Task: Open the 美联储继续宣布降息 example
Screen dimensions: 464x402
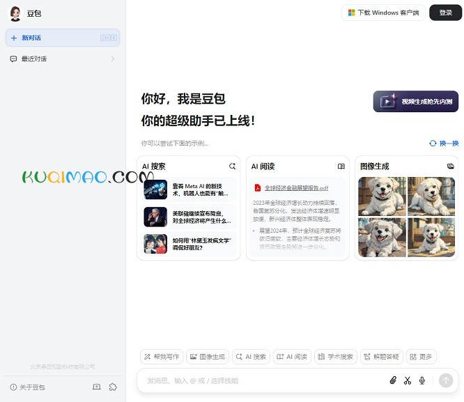Action: (x=189, y=217)
